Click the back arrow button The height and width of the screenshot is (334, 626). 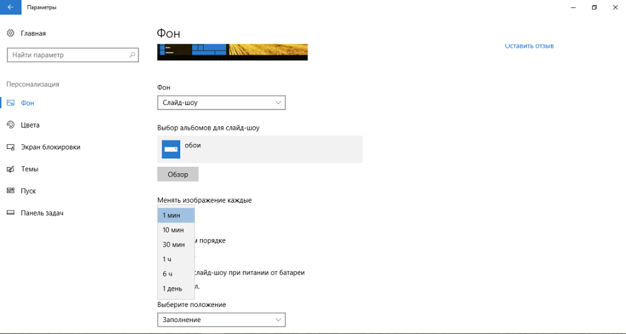pyautogui.click(x=11, y=7)
